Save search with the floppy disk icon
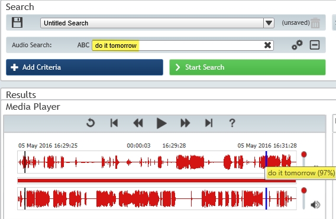Screen dimensions: 336x219 pos(17,22)
